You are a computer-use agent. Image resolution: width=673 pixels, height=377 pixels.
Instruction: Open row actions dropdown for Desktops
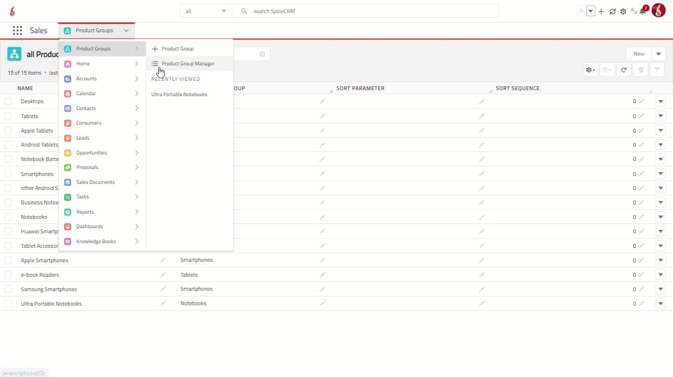click(x=660, y=101)
